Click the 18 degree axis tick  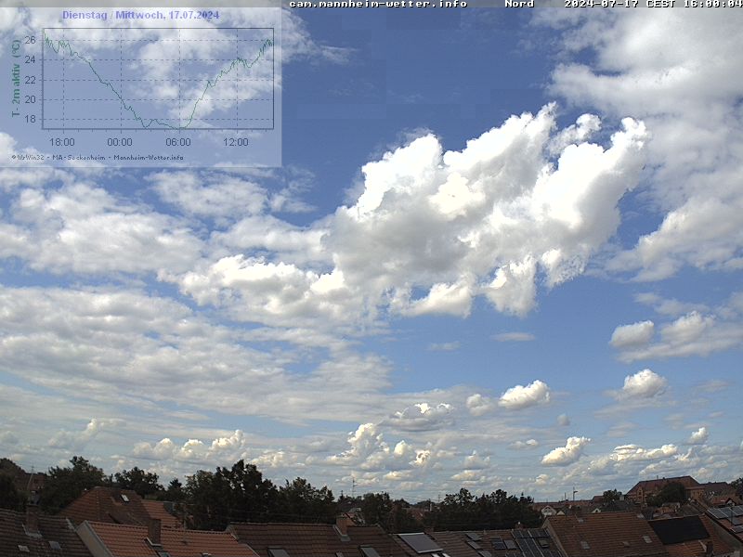point(30,119)
